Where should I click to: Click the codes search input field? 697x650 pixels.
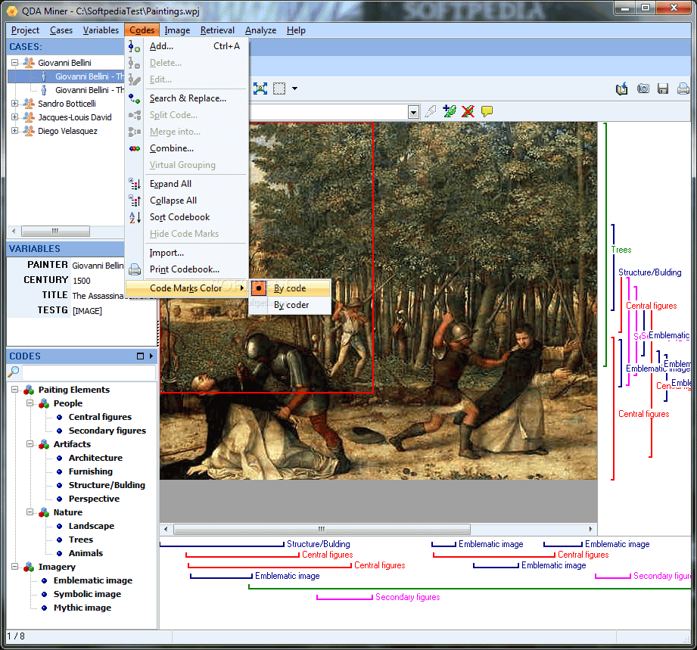coord(89,372)
